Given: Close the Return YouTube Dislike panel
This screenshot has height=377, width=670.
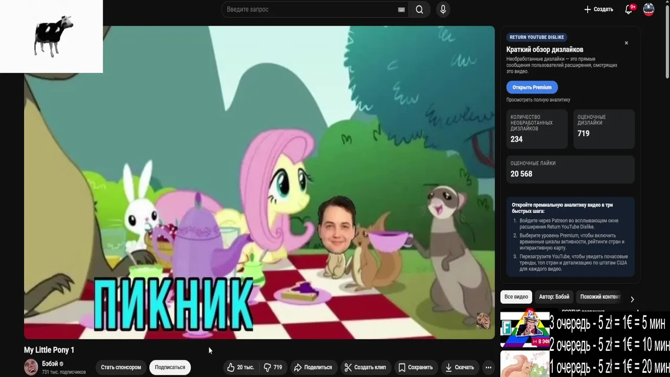Looking at the screenshot, I should point(626,43).
